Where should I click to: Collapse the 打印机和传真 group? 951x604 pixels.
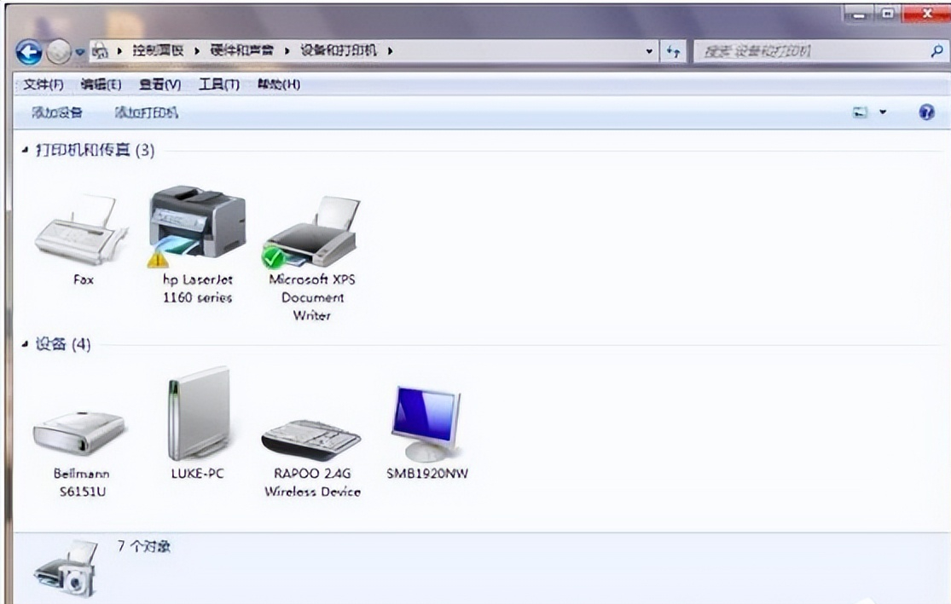(x=25, y=151)
